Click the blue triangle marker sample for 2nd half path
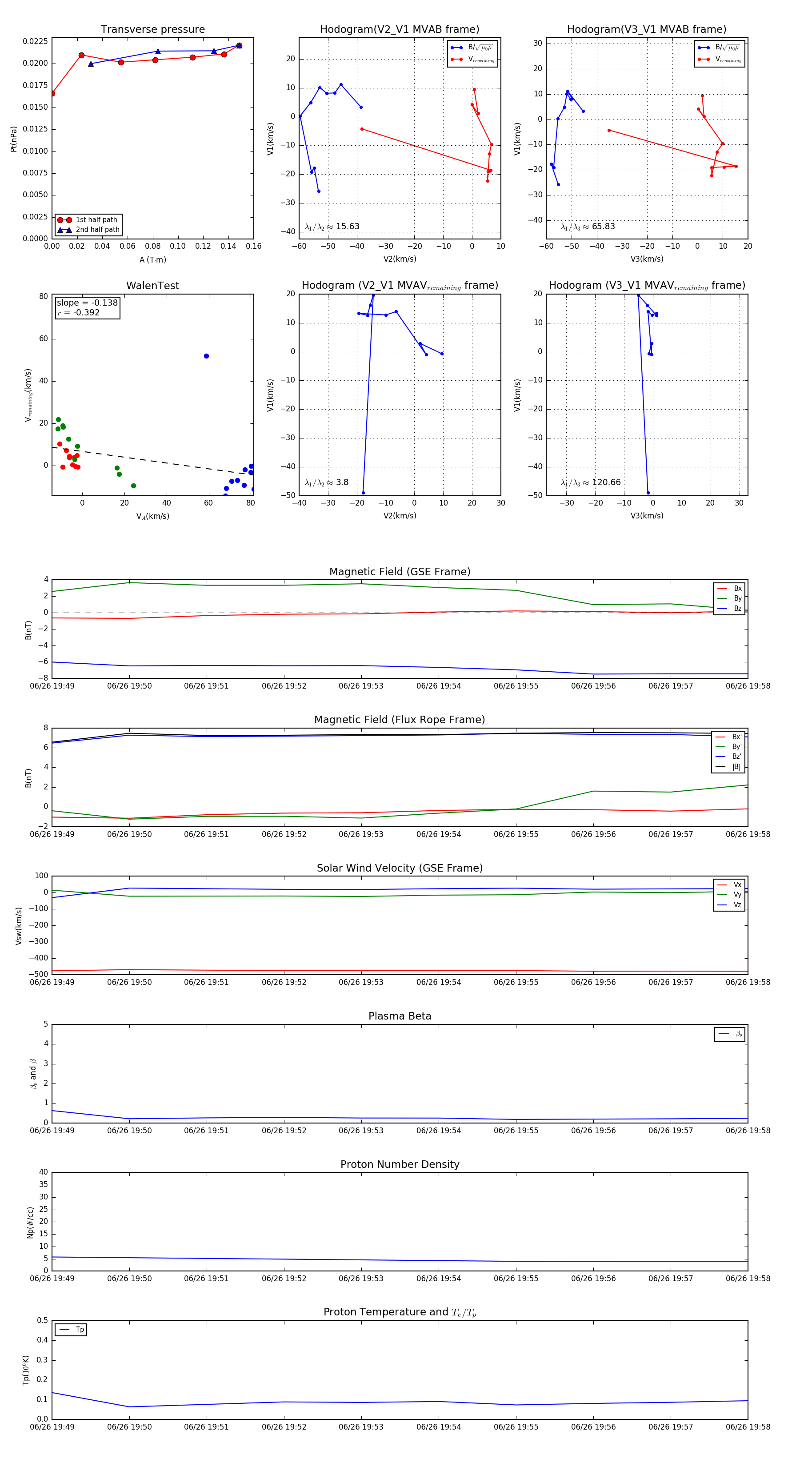Screen dimensions: 800x1466 tap(64, 230)
